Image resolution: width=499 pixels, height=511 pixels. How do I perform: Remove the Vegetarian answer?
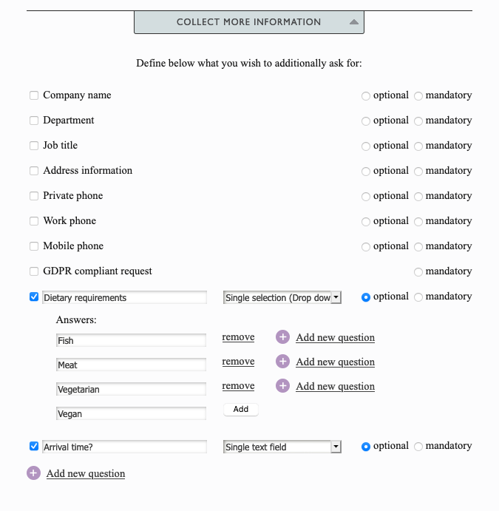pos(238,386)
